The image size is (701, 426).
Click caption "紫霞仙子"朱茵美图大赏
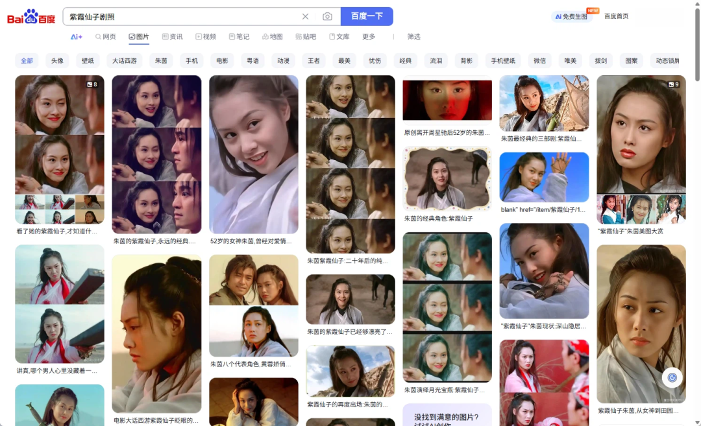pyautogui.click(x=630, y=231)
